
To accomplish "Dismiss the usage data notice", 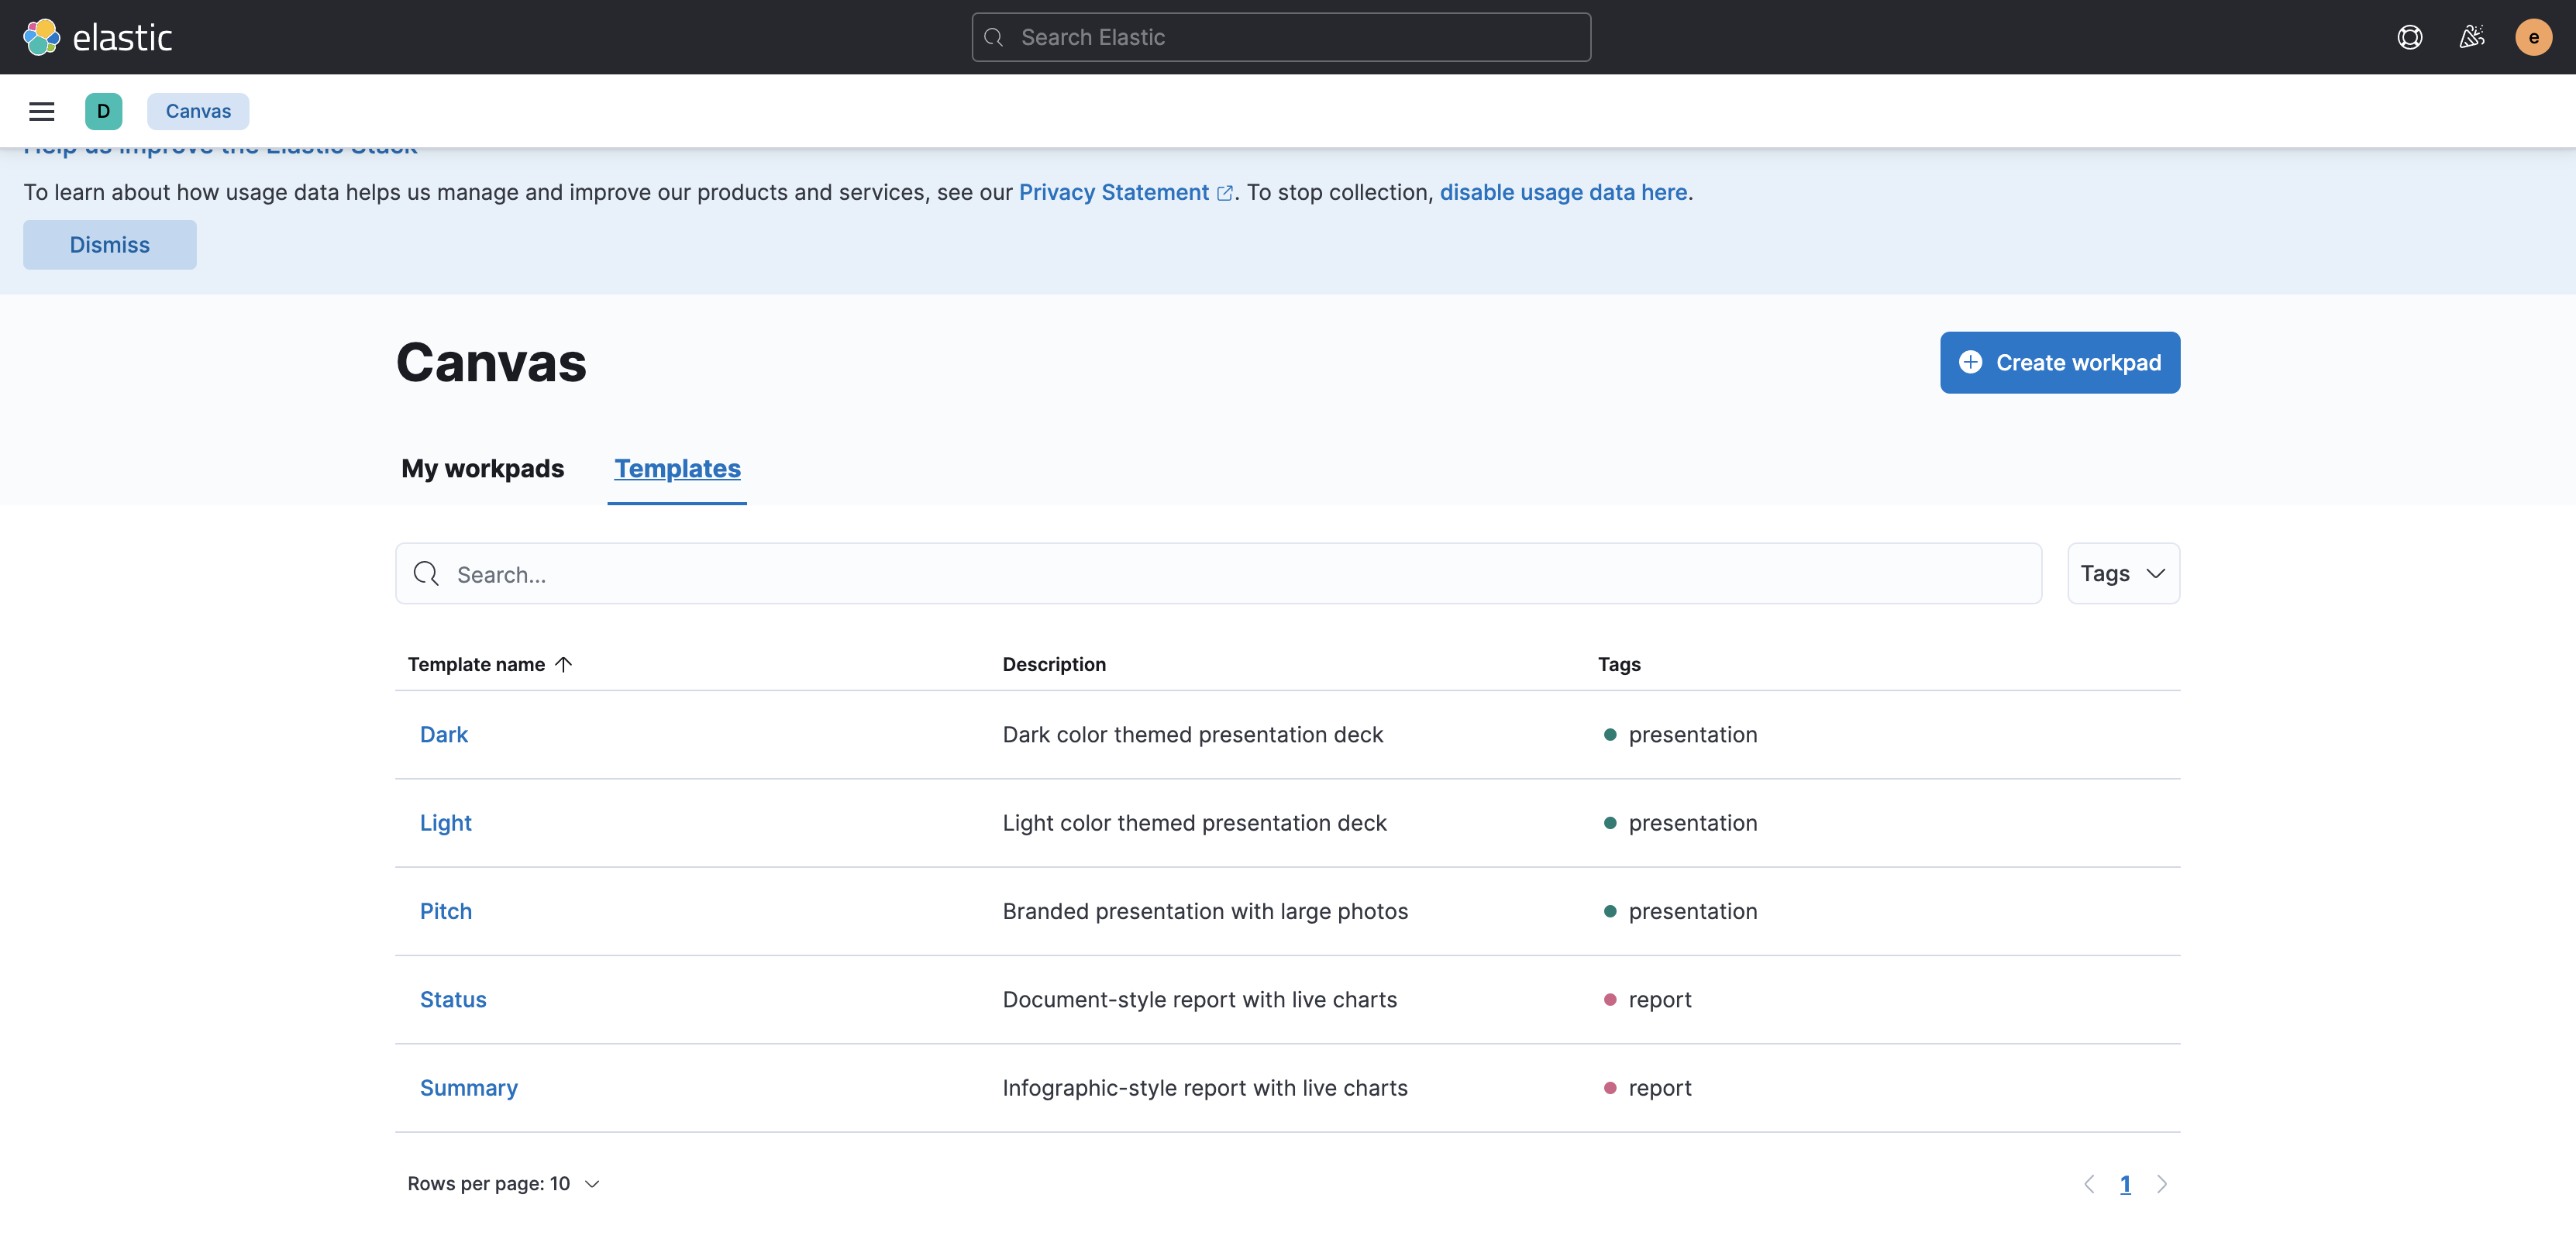I will click(109, 244).
